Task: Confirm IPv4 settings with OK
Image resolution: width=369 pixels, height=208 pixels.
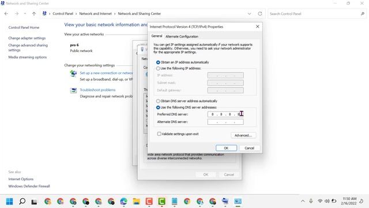Action: [226, 148]
